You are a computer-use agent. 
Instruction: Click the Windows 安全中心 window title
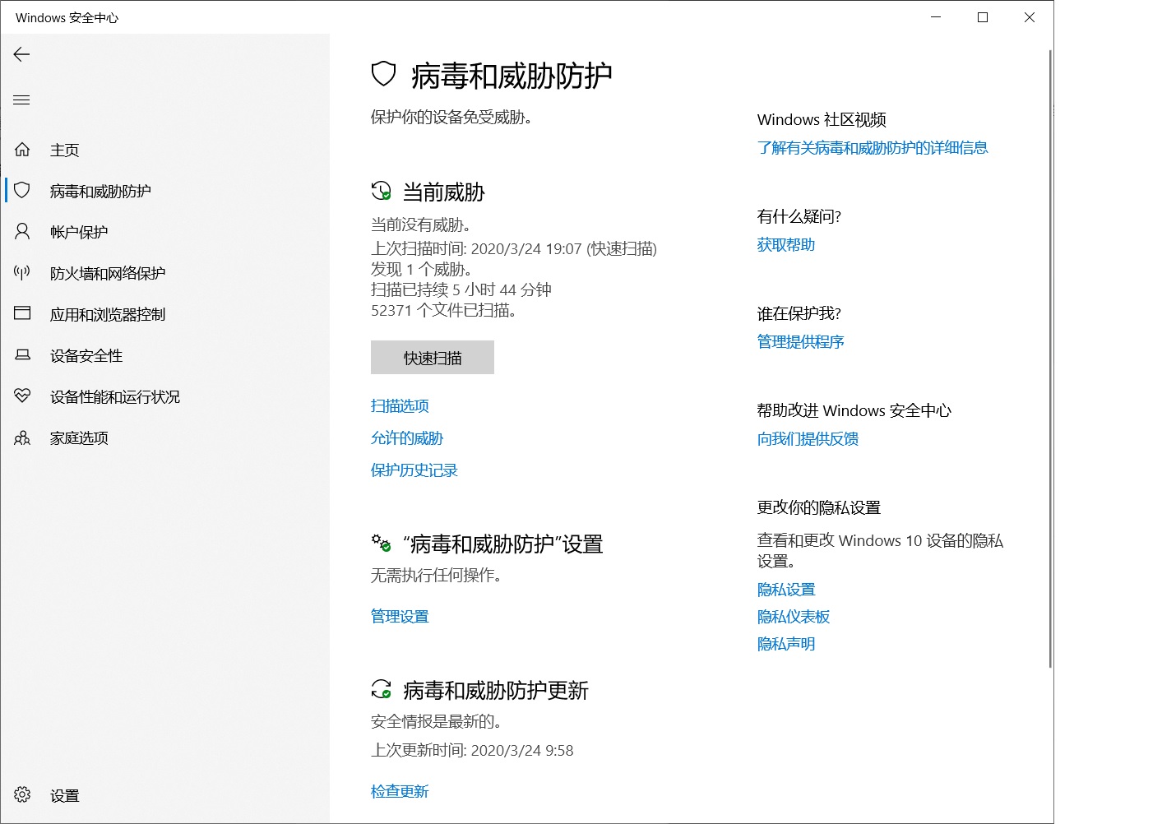(x=67, y=17)
